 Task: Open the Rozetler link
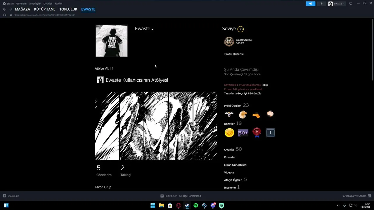pos(229,124)
